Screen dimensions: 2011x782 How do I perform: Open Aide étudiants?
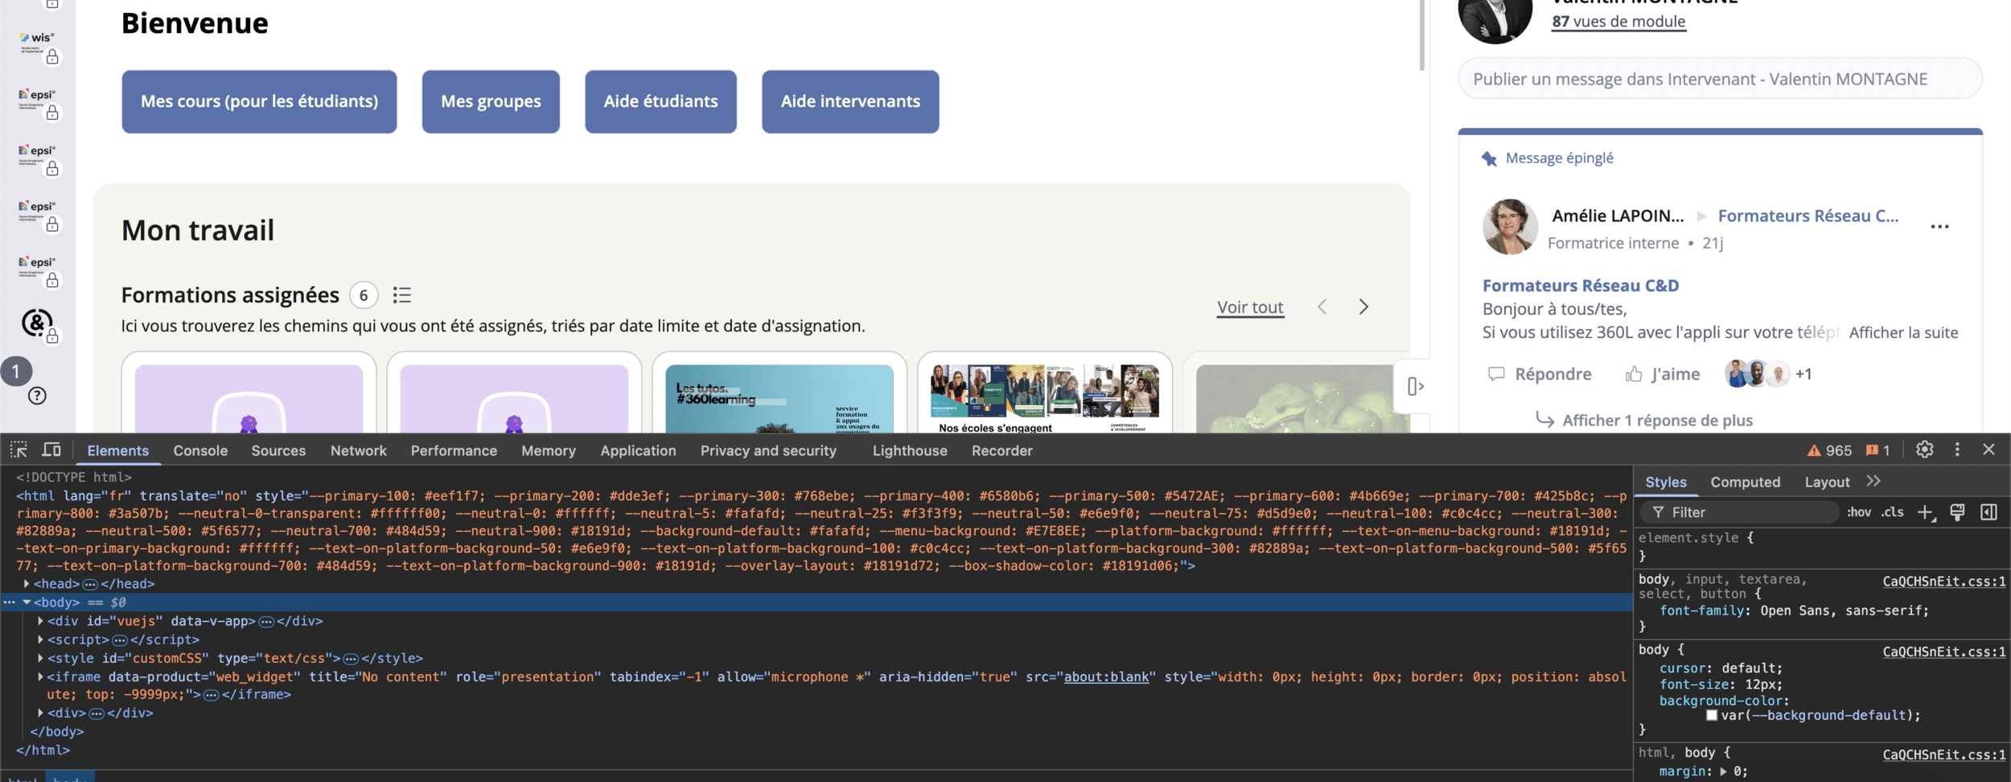point(660,101)
